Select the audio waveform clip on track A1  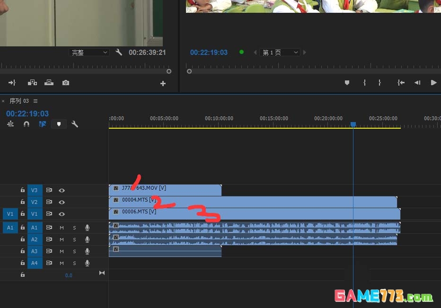255,228
